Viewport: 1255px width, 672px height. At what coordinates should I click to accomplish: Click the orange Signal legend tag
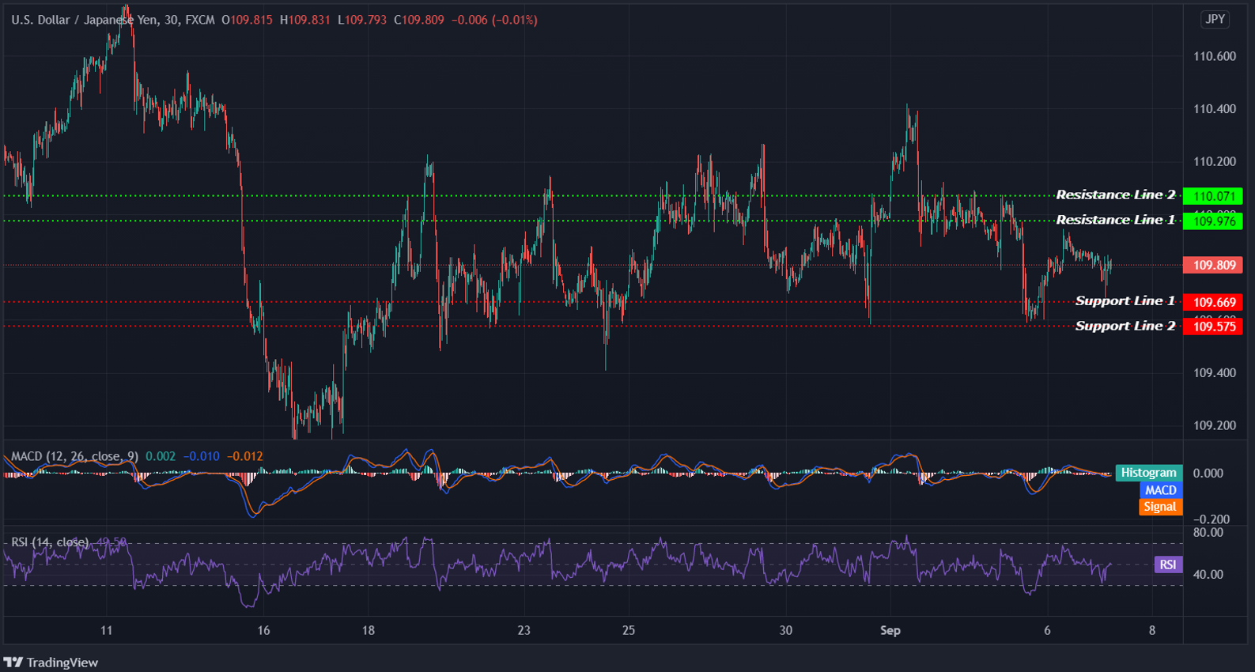pyautogui.click(x=1160, y=507)
